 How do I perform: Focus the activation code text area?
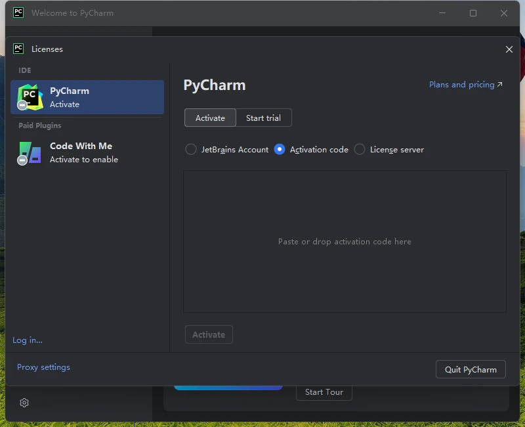[x=345, y=241]
